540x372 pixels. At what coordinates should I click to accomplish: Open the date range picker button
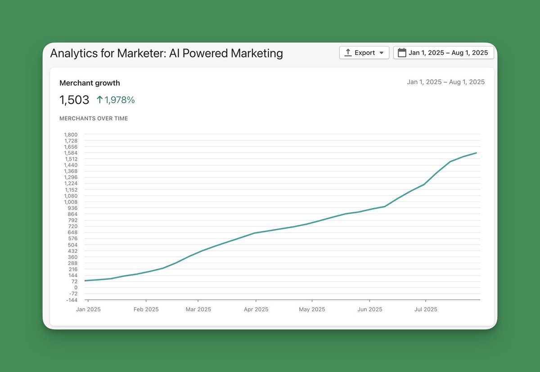pos(444,53)
